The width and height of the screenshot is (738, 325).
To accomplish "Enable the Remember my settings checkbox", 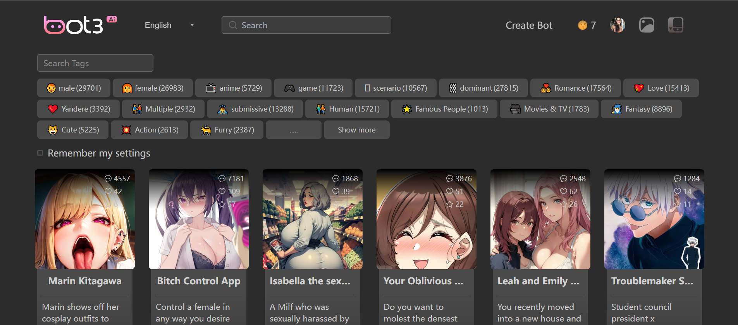I will (40, 153).
